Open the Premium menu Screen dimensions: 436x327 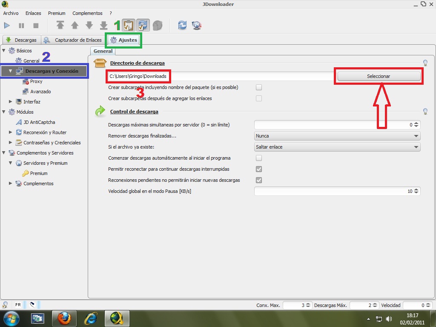pyautogui.click(x=57, y=13)
